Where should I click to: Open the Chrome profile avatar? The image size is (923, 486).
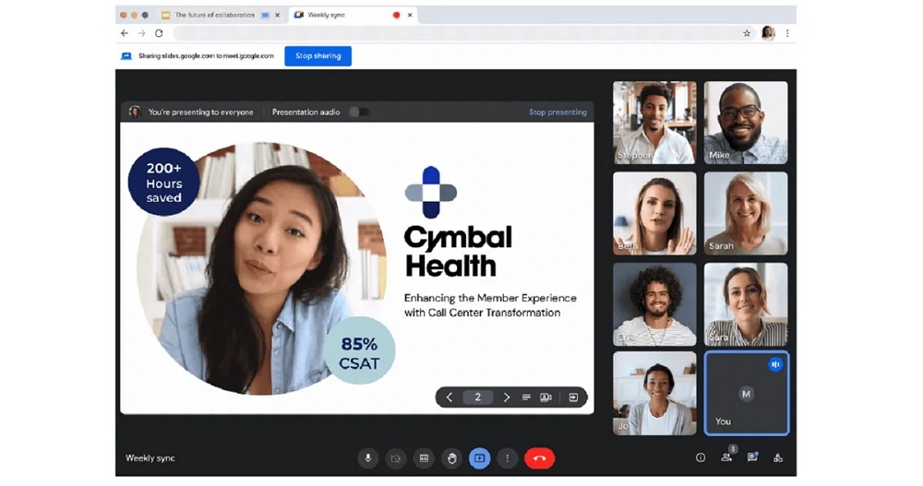(768, 33)
